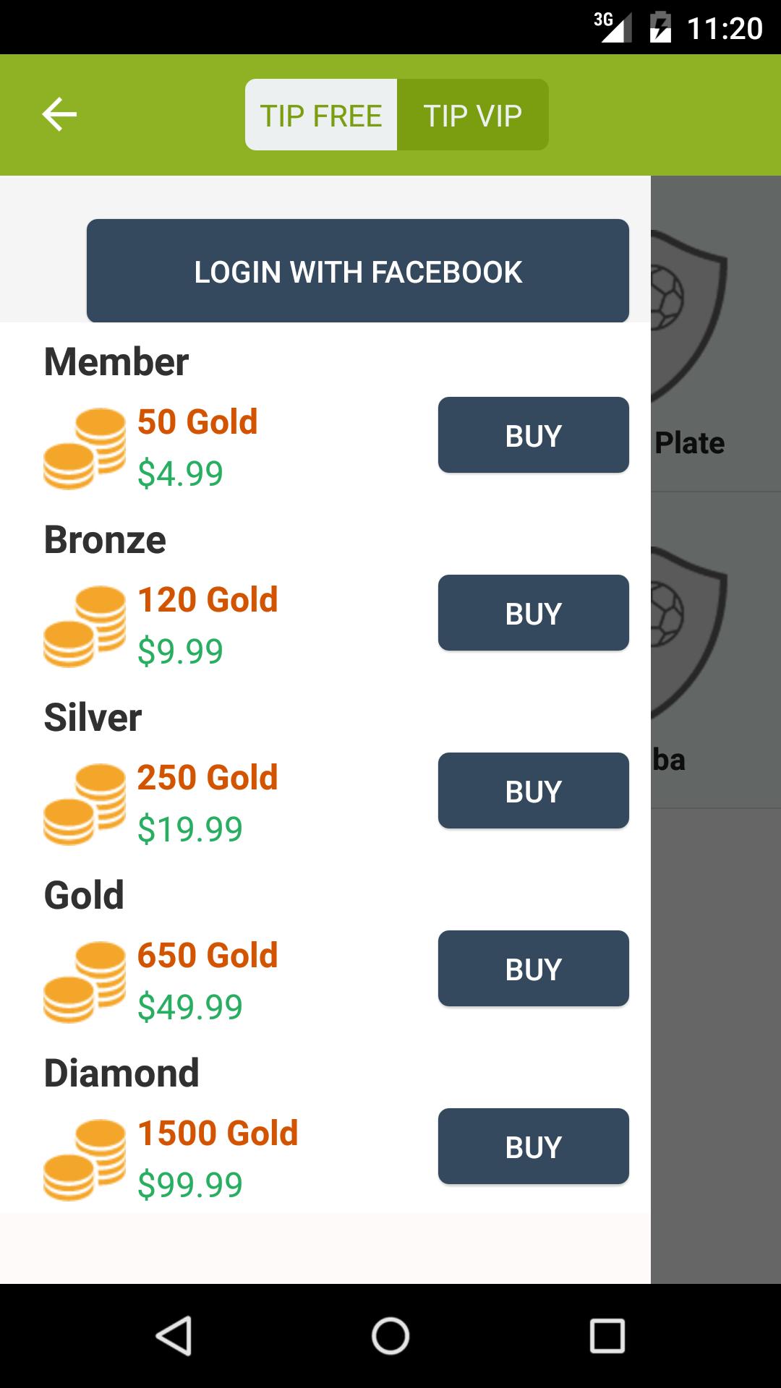Click the 120 Gold coins icon
The height and width of the screenshot is (1388, 781).
coord(85,626)
